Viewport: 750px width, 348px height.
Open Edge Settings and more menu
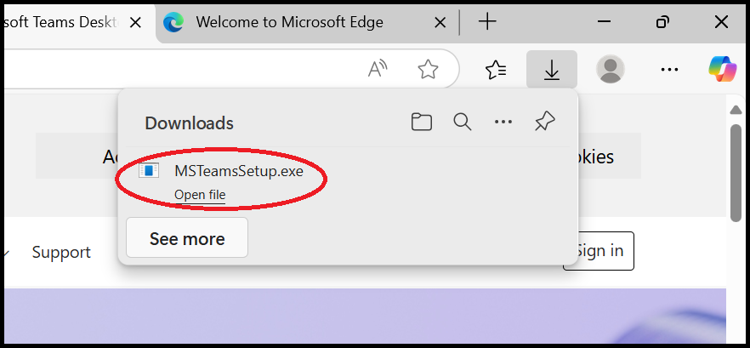coord(670,70)
